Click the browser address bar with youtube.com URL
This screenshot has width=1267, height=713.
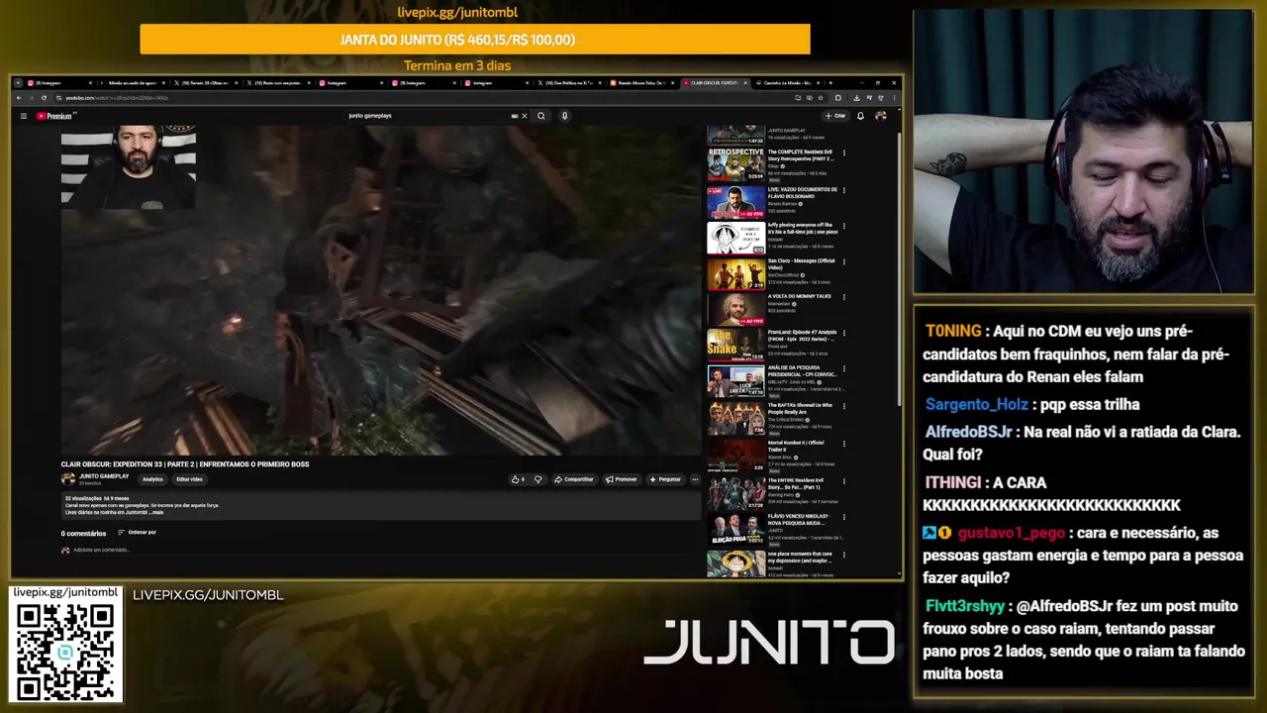coord(426,98)
